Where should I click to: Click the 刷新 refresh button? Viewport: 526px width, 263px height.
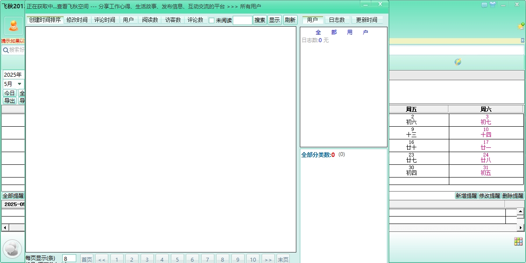(290, 20)
